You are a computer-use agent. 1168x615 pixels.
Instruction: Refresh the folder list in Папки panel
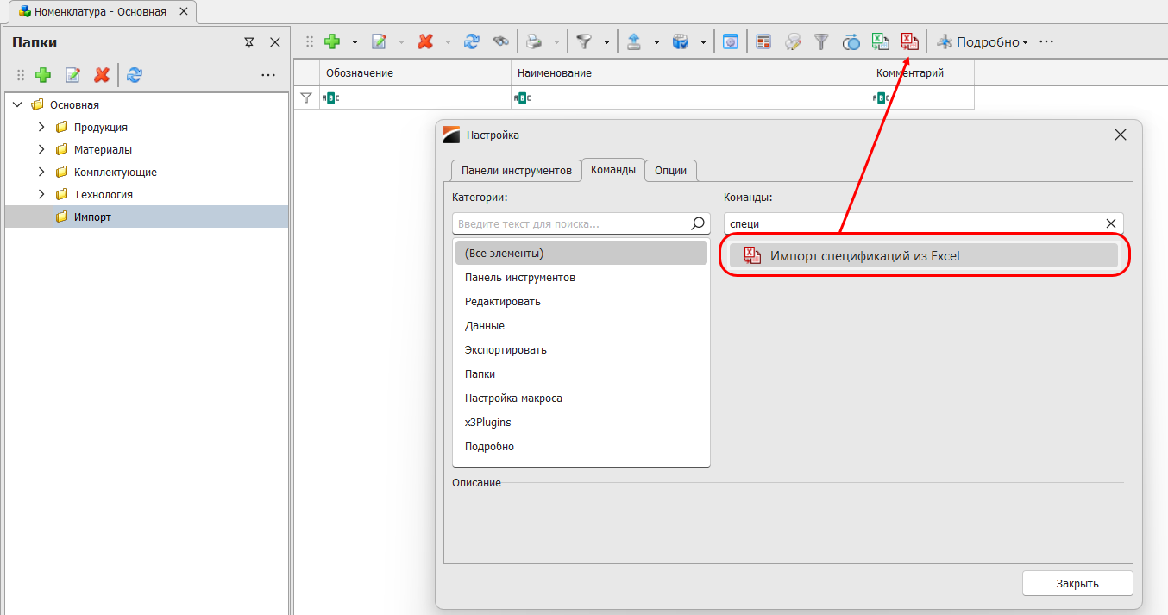[134, 75]
